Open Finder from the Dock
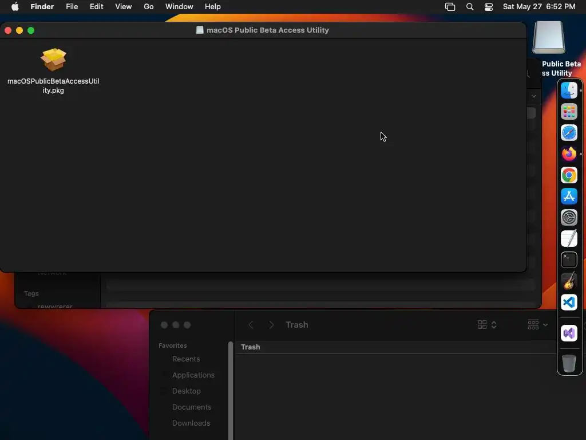 point(569,90)
